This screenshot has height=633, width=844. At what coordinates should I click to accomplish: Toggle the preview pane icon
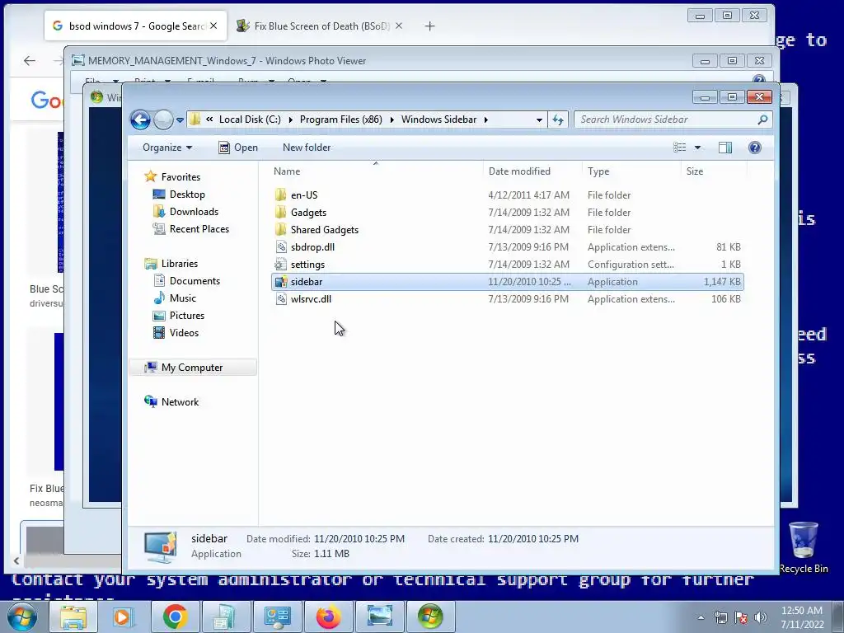click(725, 148)
